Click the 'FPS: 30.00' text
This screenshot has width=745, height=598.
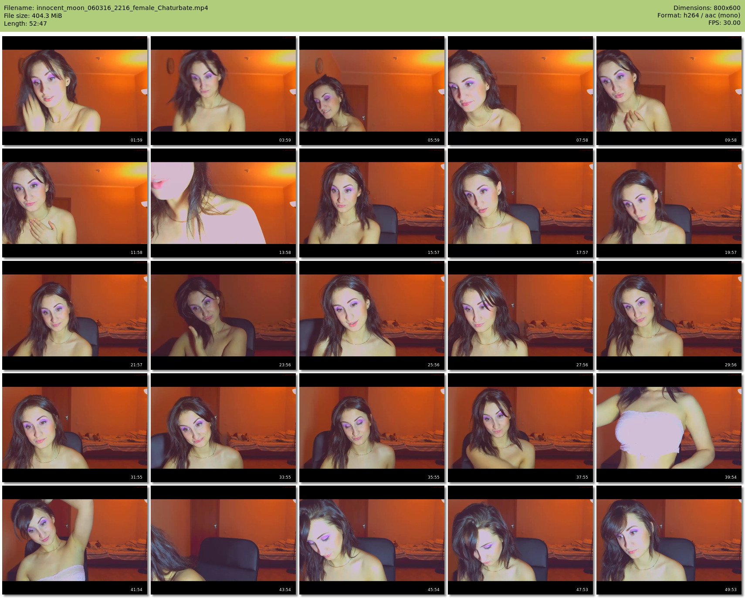(x=724, y=23)
